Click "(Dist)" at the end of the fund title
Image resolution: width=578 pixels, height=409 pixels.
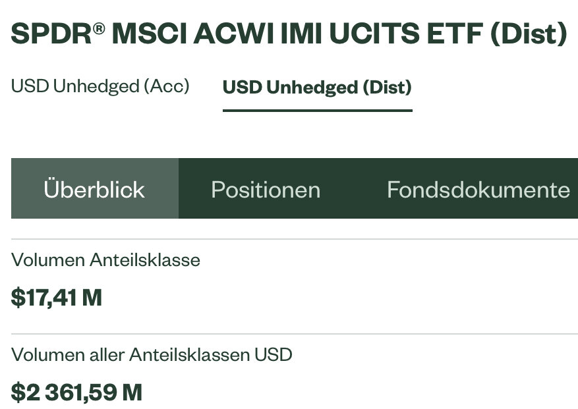point(529,34)
